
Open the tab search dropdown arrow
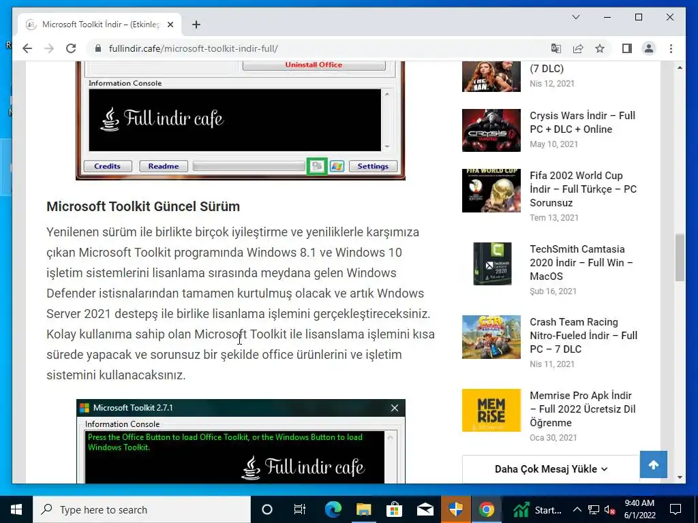(575, 17)
